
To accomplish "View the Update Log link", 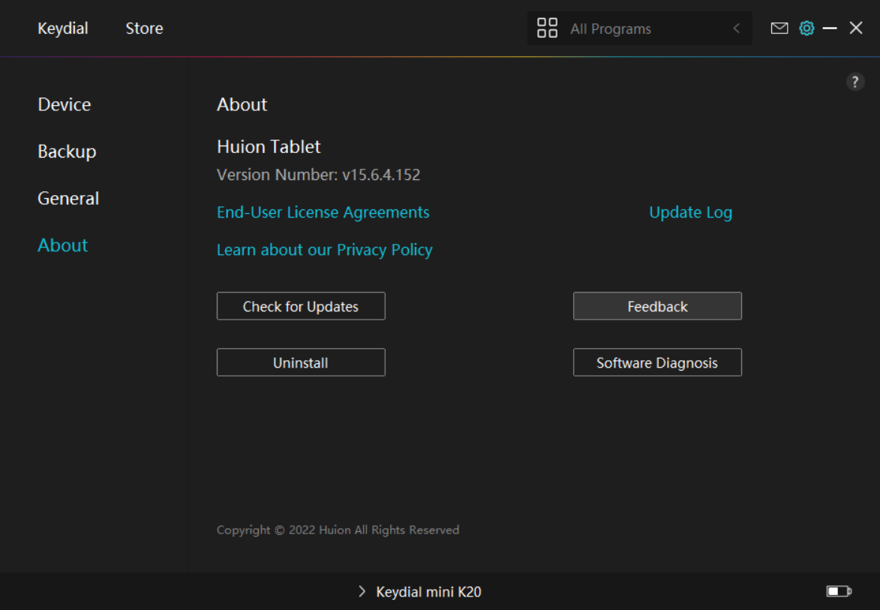I will point(690,212).
